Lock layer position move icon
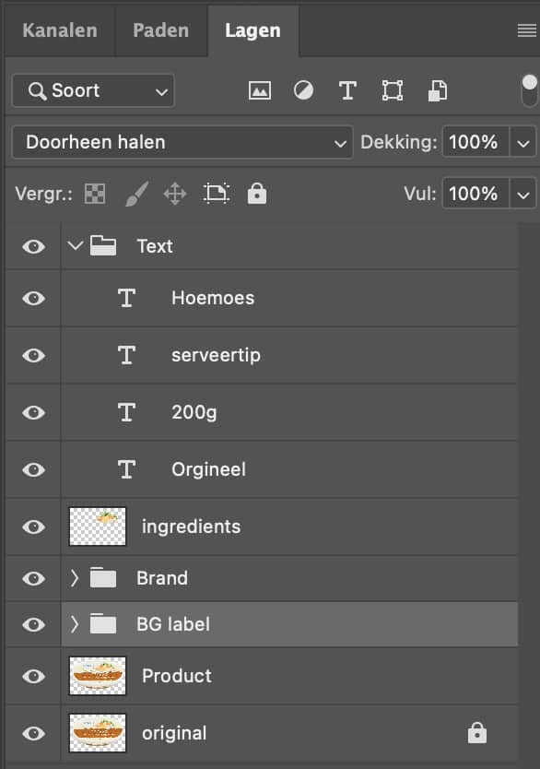540x769 pixels. click(x=175, y=194)
